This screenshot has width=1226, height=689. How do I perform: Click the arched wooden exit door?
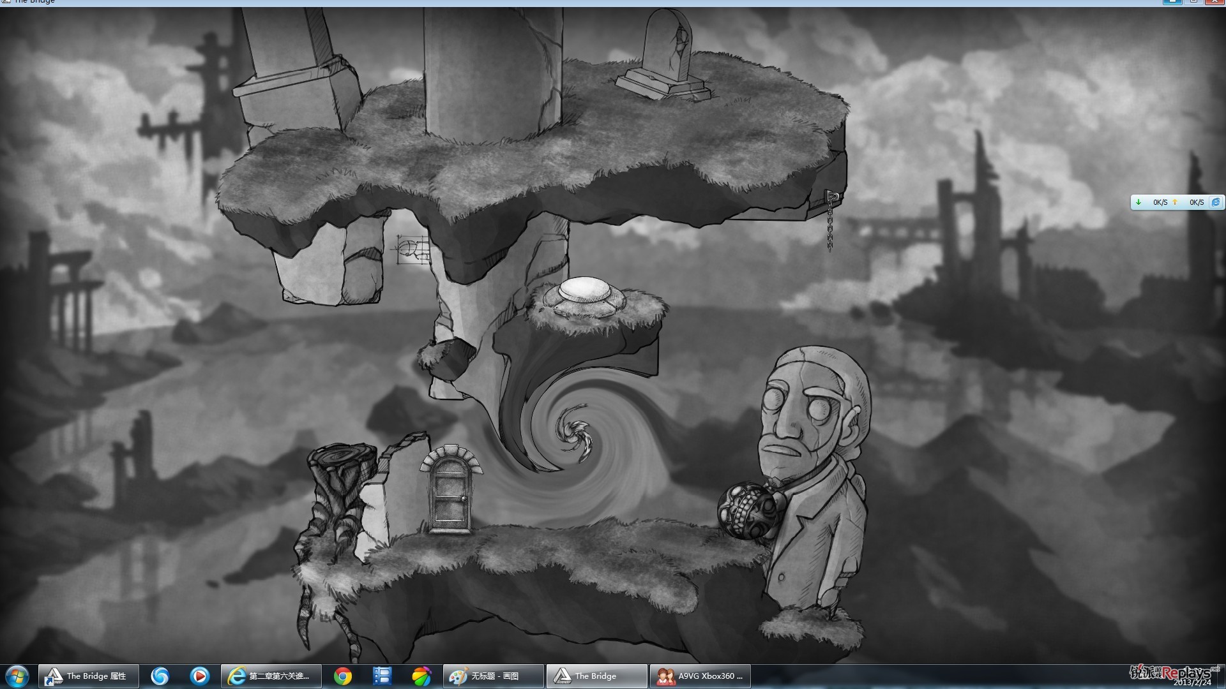click(450, 490)
